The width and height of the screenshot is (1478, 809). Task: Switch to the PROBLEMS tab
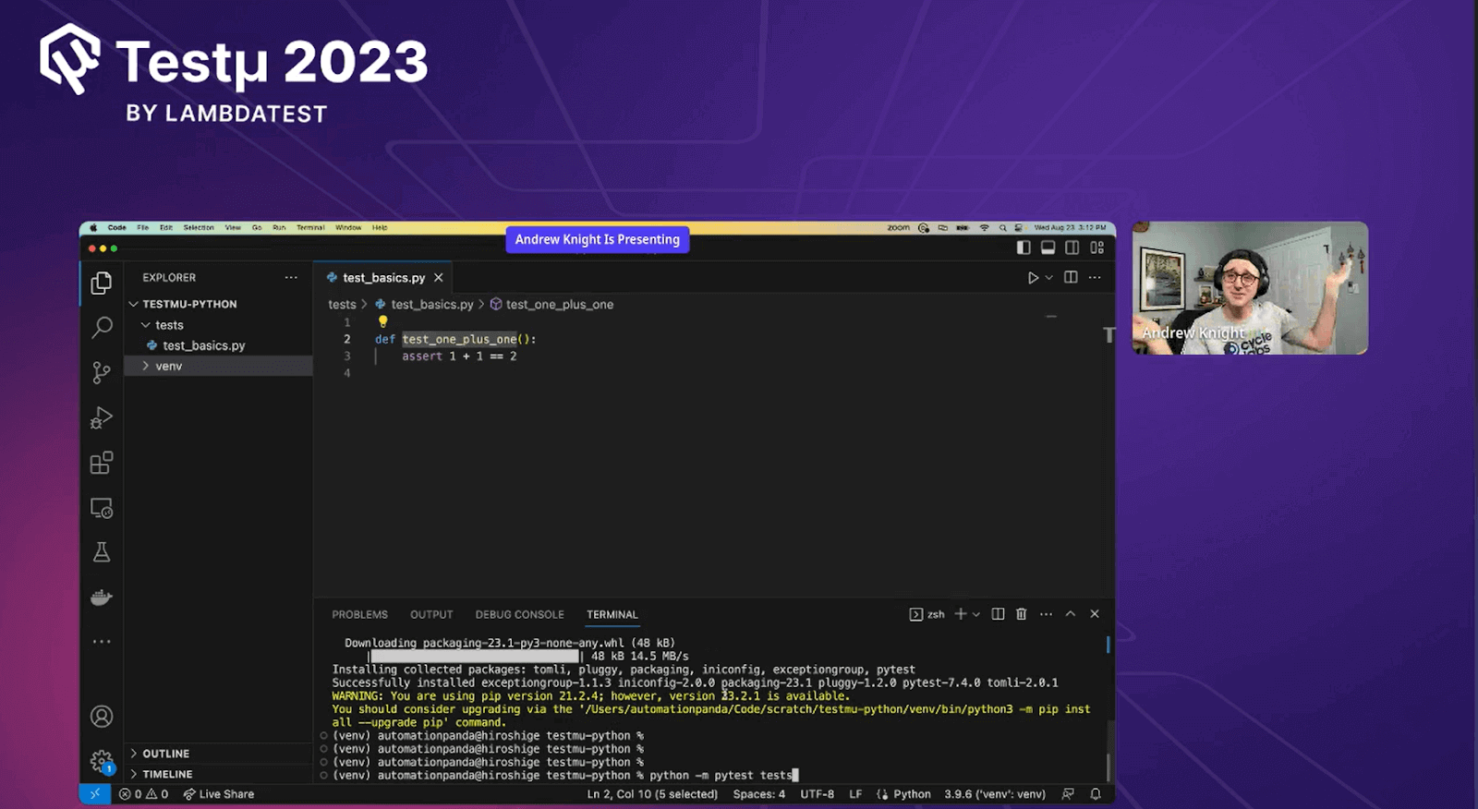(359, 615)
